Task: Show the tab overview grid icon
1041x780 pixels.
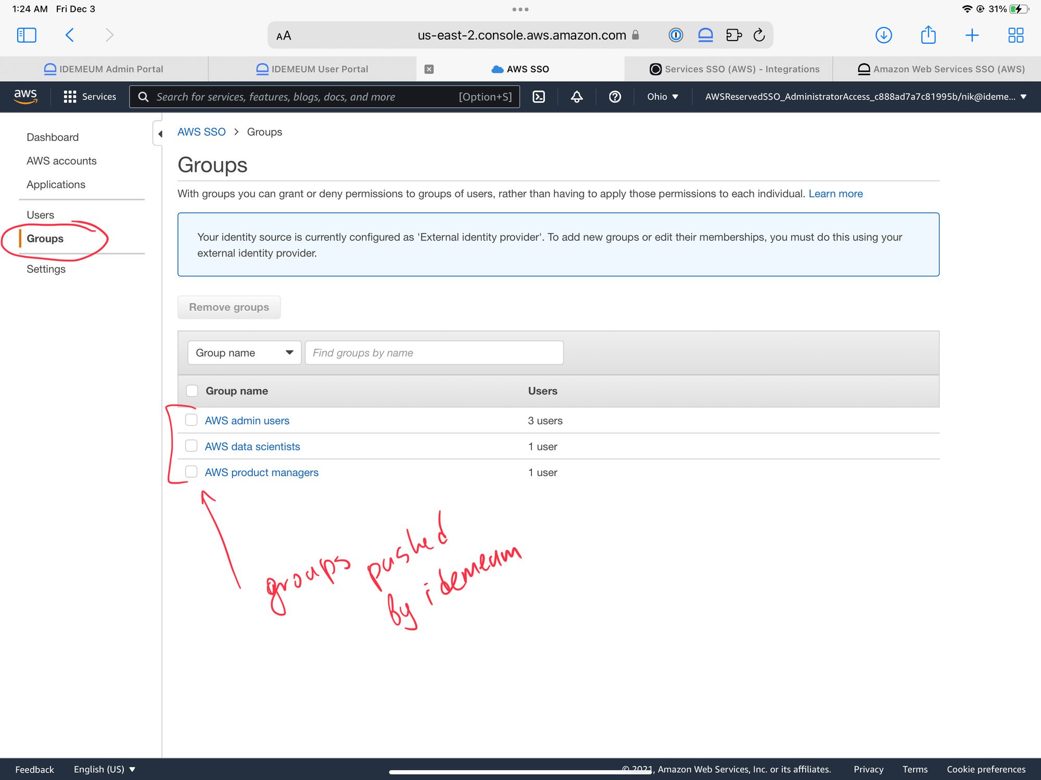Action: click(x=1015, y=35)
